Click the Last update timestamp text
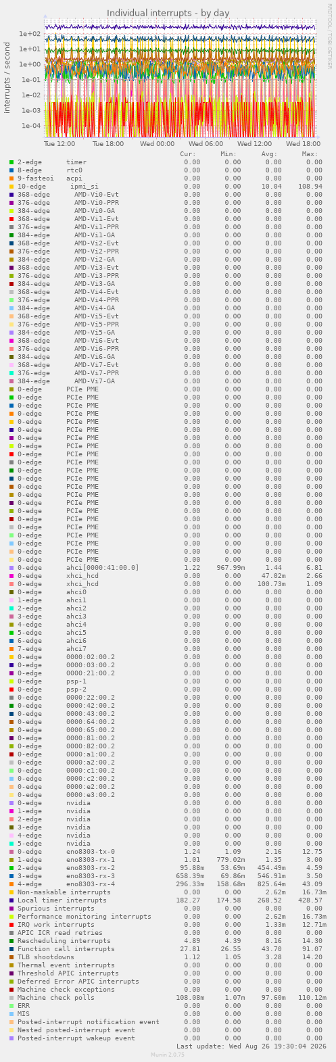336x1062 pixels. coord(249,1046)
